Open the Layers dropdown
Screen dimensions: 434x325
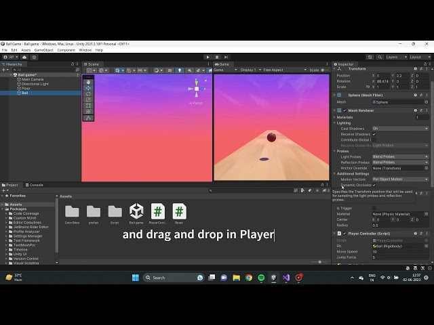point(396,57)
